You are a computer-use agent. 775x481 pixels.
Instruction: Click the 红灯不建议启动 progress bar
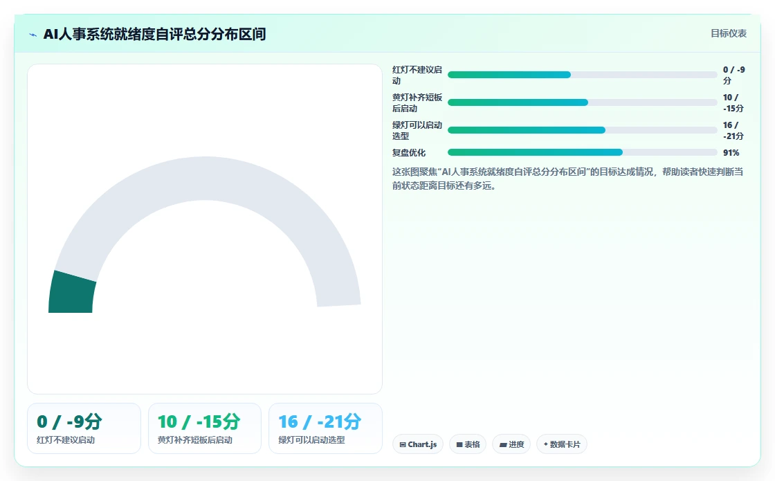(582, 75)
